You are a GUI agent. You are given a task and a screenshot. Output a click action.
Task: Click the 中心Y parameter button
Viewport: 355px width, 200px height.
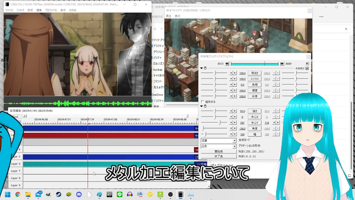coord(255,123)
